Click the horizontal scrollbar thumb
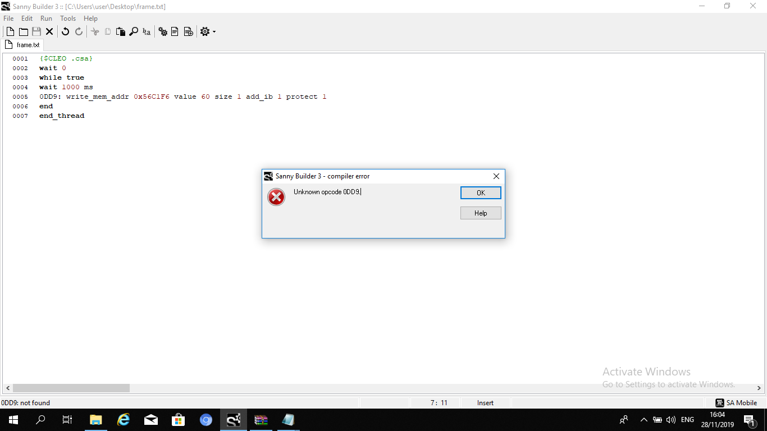Image resolution: width=767 pixels, height=431 pixels. tap(71, 388)
